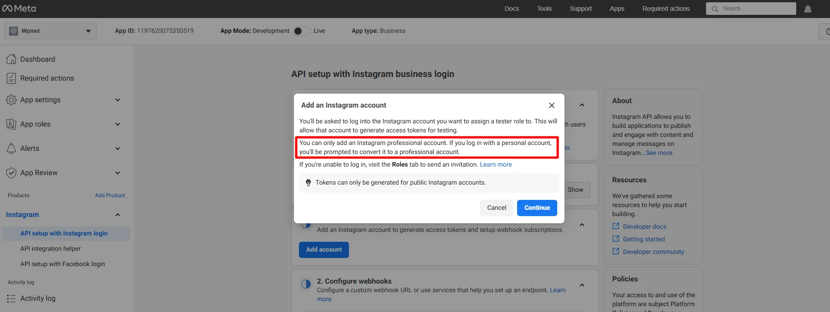Collapse the Add account step chevron
This screenshot has width=830, height=312.
(582, 225)
